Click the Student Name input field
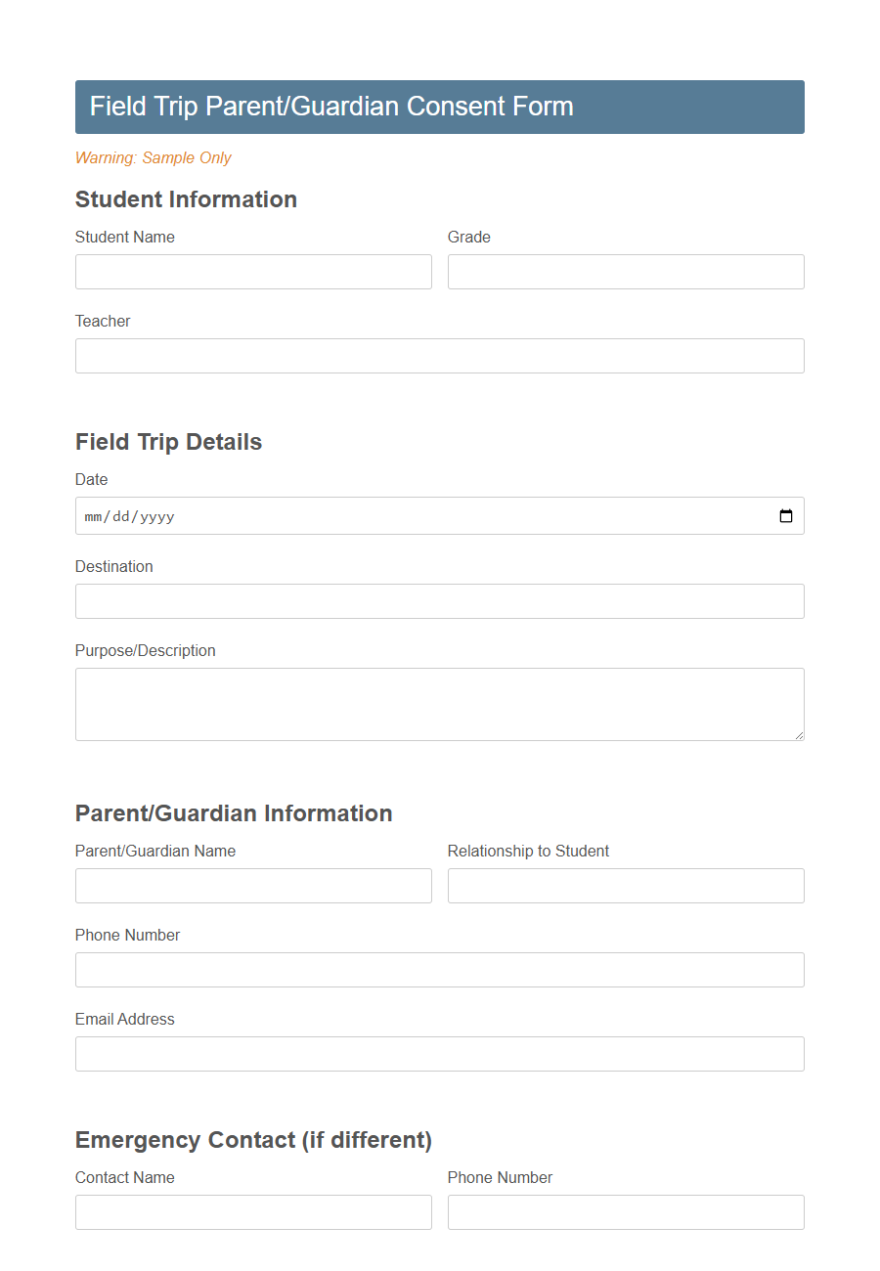880x1271 pixels. click(x=253, y=272)
